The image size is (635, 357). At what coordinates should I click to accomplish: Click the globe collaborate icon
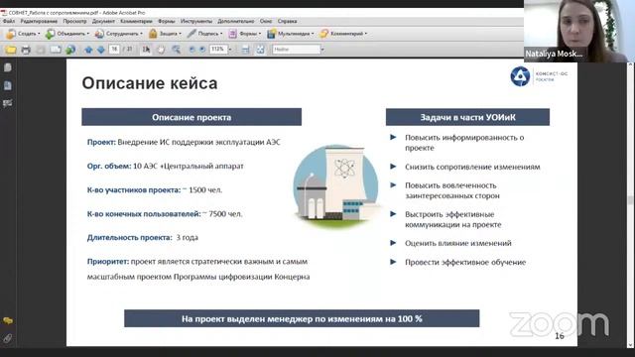pyautogui.click(x=70, y=50)
